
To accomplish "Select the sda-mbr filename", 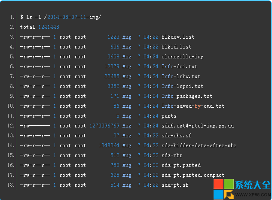I will [172, 155].
